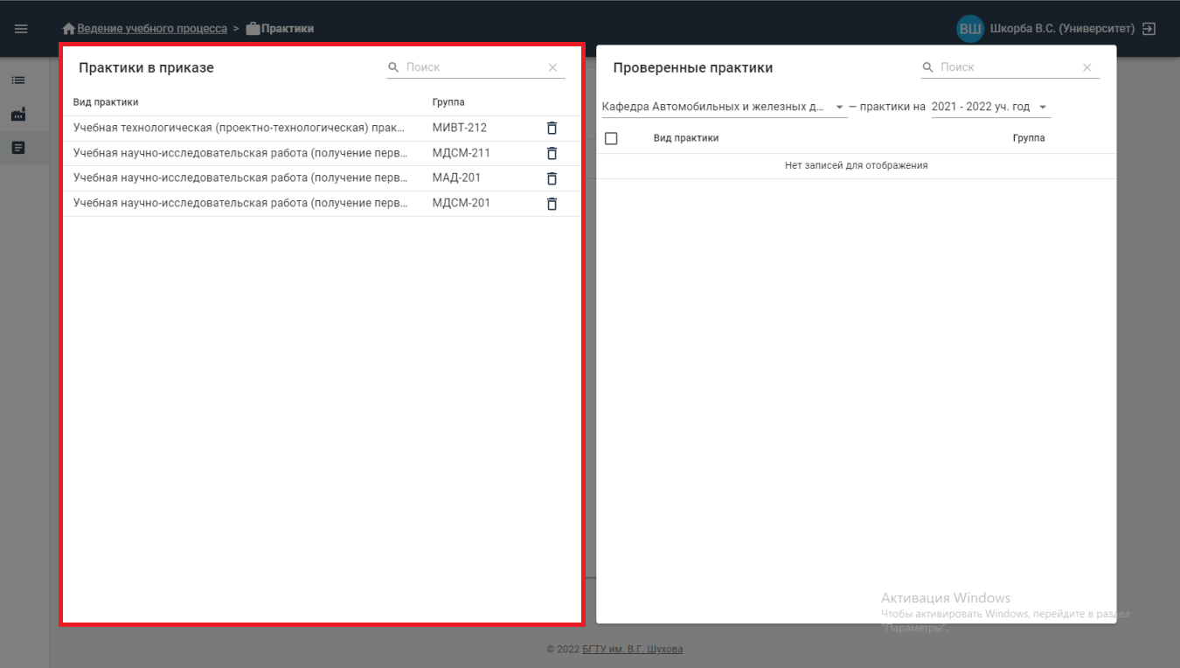
Task: Open БГТУ им. В.Г. Шухова footer link
Action: point(633,650)
